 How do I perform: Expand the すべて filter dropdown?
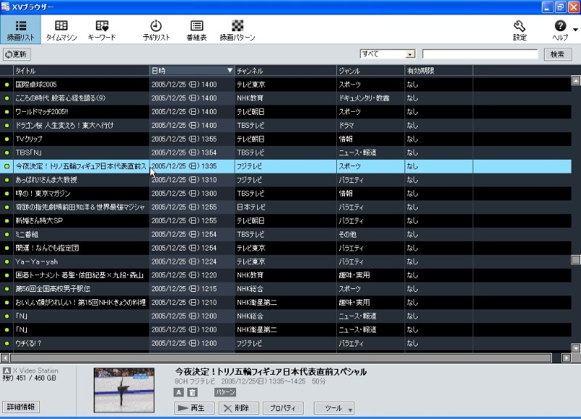pyautogui.click(x=410, y=54)
